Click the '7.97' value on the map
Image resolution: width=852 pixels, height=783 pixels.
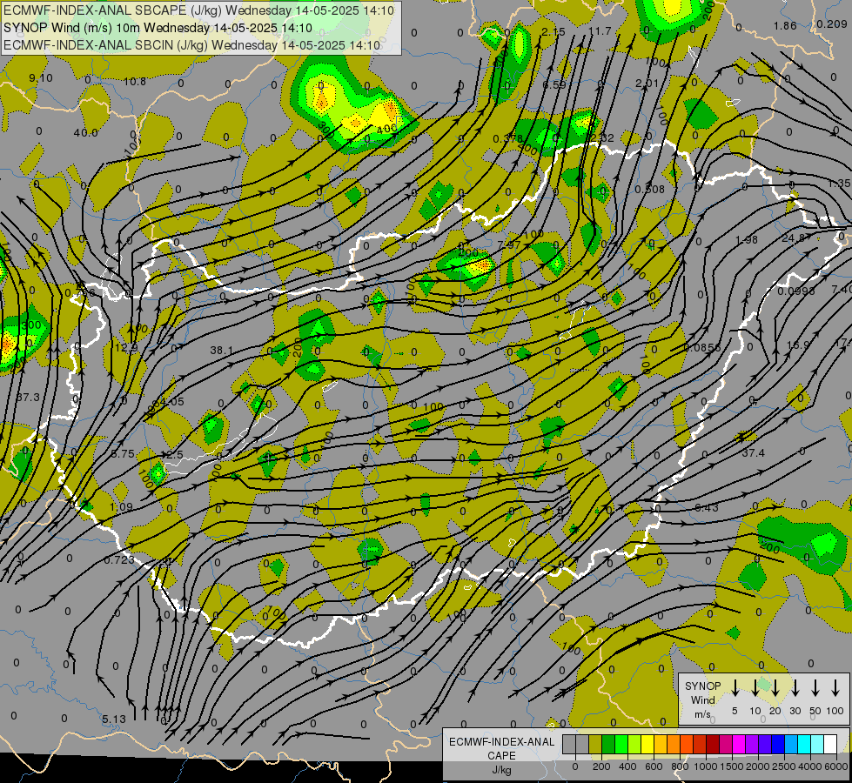point(508,245)
